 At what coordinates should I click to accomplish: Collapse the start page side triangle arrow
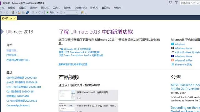point(2,32)
